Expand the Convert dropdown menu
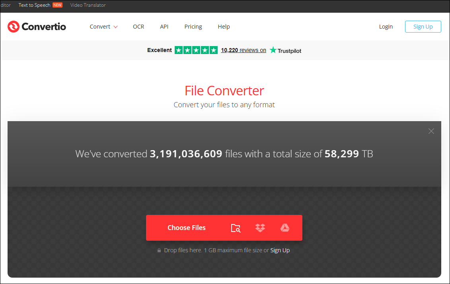 [103, 27]
